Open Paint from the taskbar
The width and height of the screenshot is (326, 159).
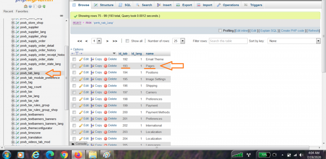tap(107, 154)
